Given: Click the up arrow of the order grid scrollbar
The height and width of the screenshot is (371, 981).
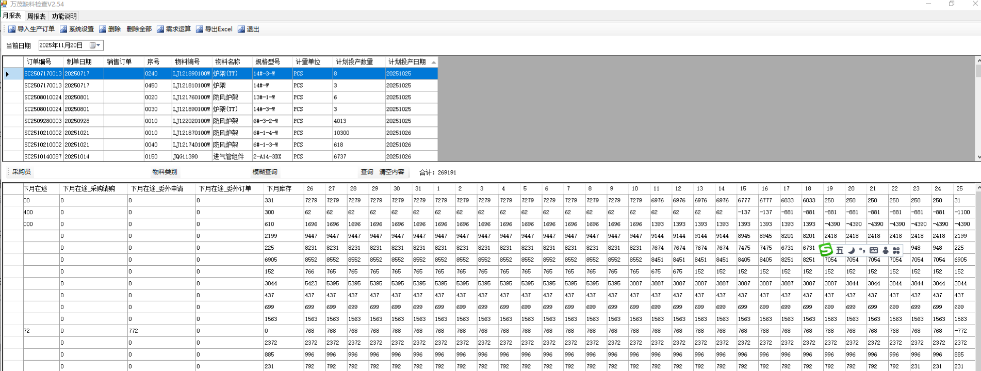Looking at the screenshot, I should click(978, 60).
